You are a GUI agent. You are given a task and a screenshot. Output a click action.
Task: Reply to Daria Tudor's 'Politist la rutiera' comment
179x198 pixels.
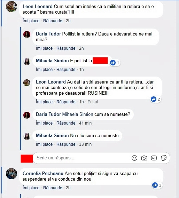click(x=66, y=48)
